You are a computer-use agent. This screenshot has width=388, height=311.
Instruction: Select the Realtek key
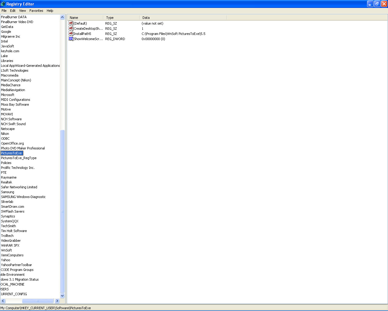point(7,182)
